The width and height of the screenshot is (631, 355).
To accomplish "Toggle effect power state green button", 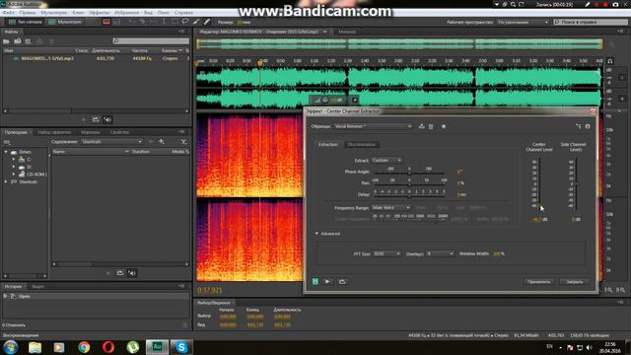I will tap(315, 281).
